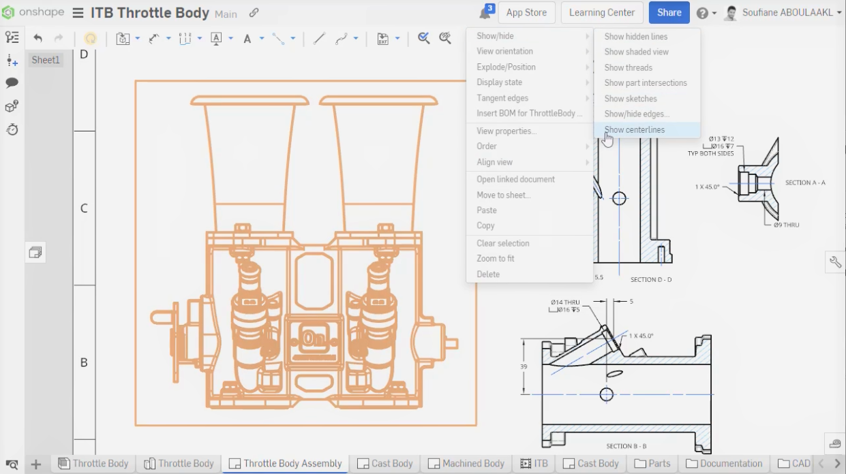This screenshot has width=846, height=474.
Task: Open the sheets list panel icon
Action: [12, 37]
